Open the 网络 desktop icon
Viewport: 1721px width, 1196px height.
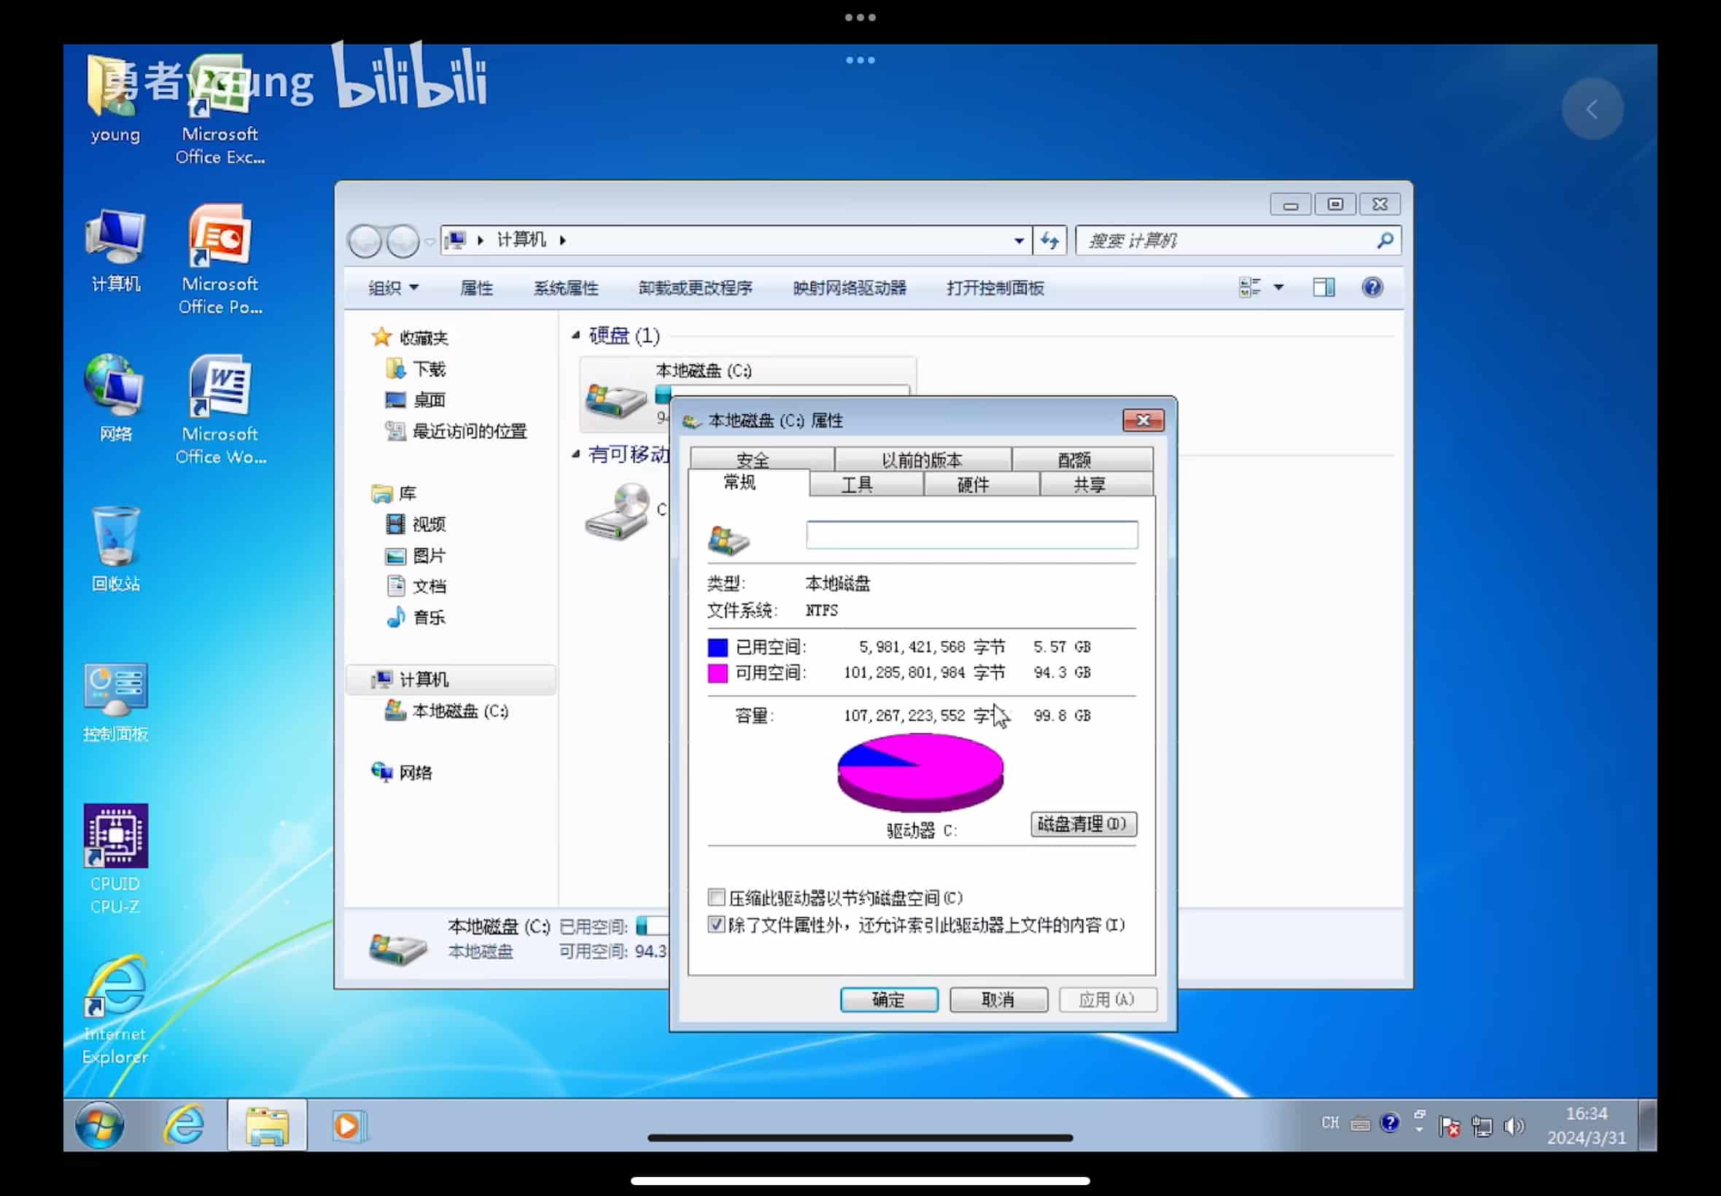(x=114, y=399)
